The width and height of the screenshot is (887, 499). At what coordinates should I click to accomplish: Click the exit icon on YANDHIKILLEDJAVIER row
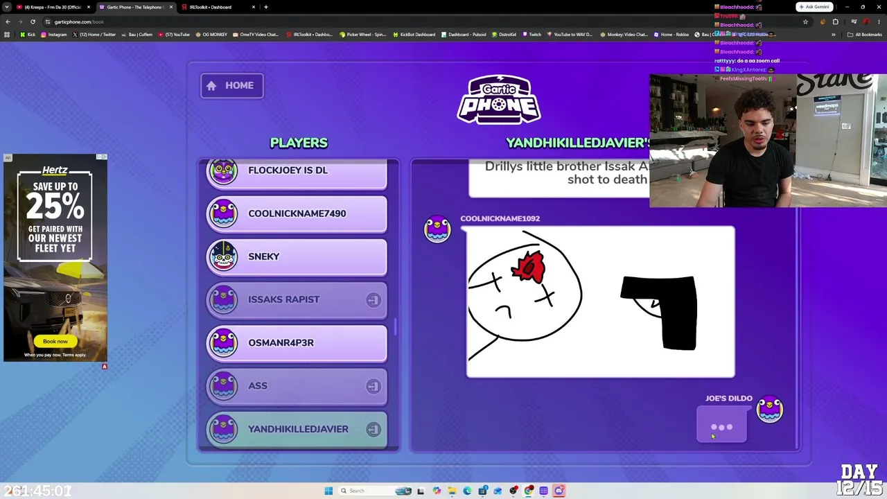[373, 430]
